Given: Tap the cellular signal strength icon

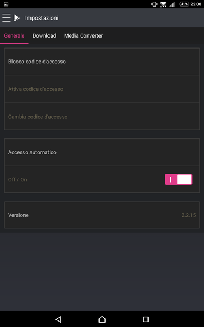Looking at the screenshot, I should [172, 4].
